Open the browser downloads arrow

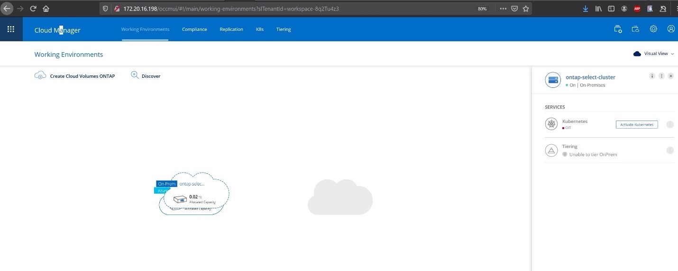point(586,9)
